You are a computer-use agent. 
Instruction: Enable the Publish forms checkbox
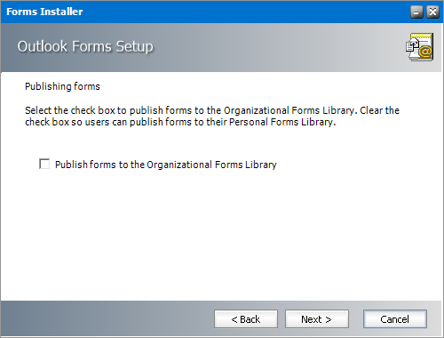[44, 164]
